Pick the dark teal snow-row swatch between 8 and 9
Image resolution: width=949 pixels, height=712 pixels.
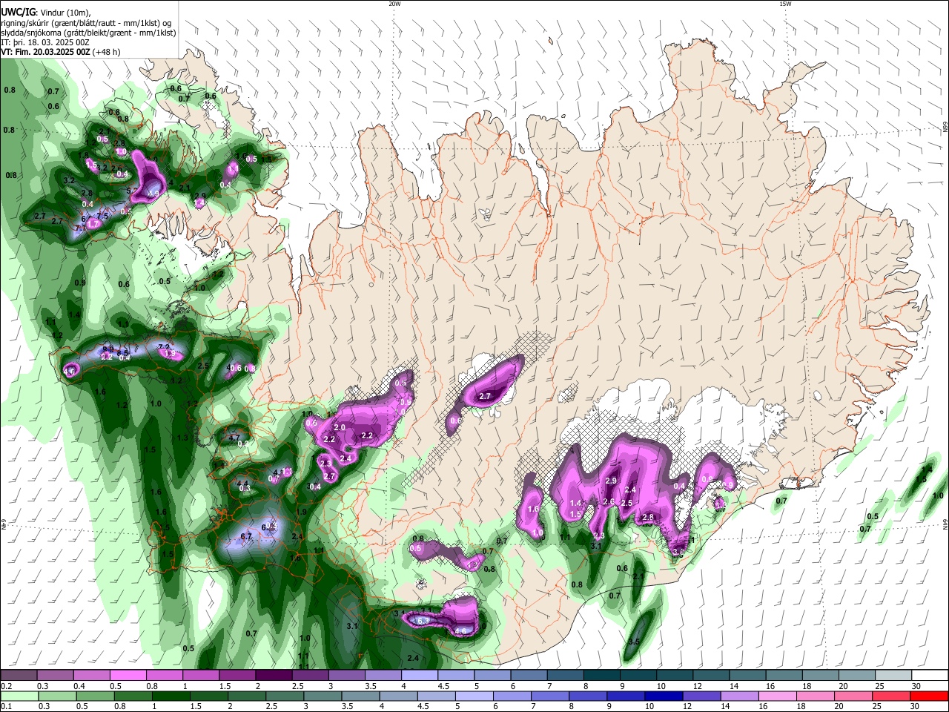[x=602, y=675]
